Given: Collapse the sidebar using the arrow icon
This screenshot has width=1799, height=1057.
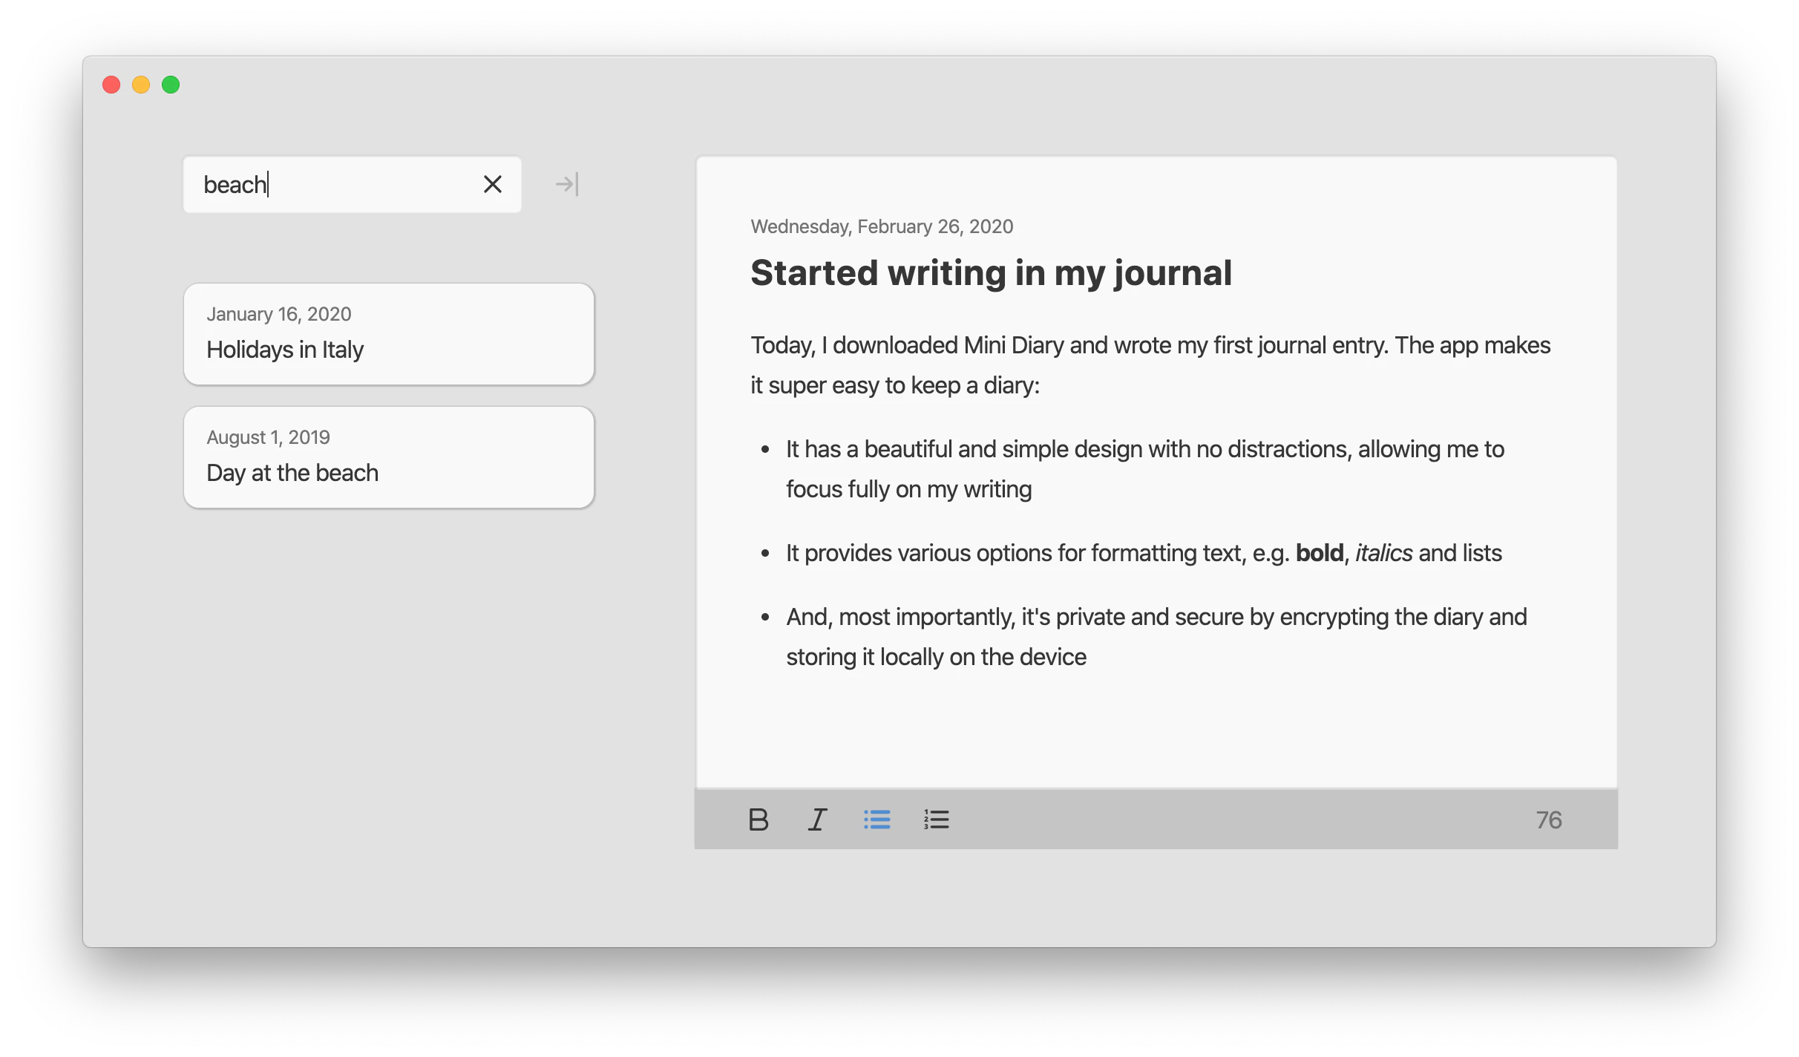Looking at the screenshot, I should [x=566, y=184].
